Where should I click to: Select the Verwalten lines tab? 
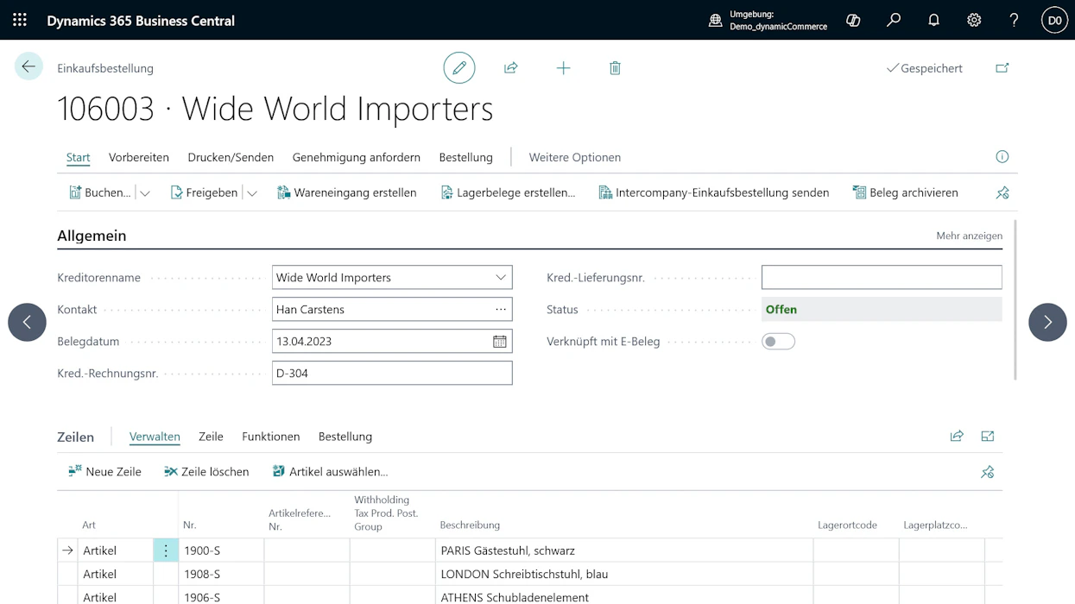(x=155, y=437)
